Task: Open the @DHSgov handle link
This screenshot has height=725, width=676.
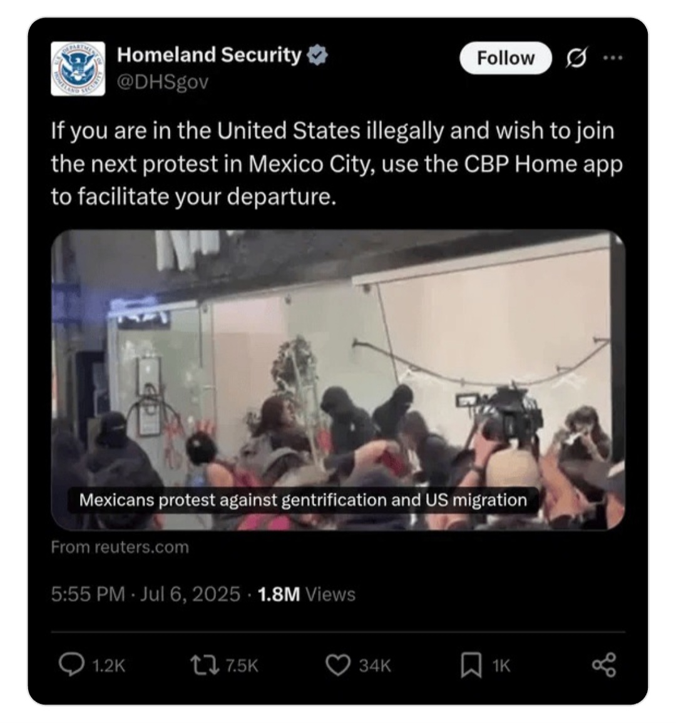Action: 163,82
